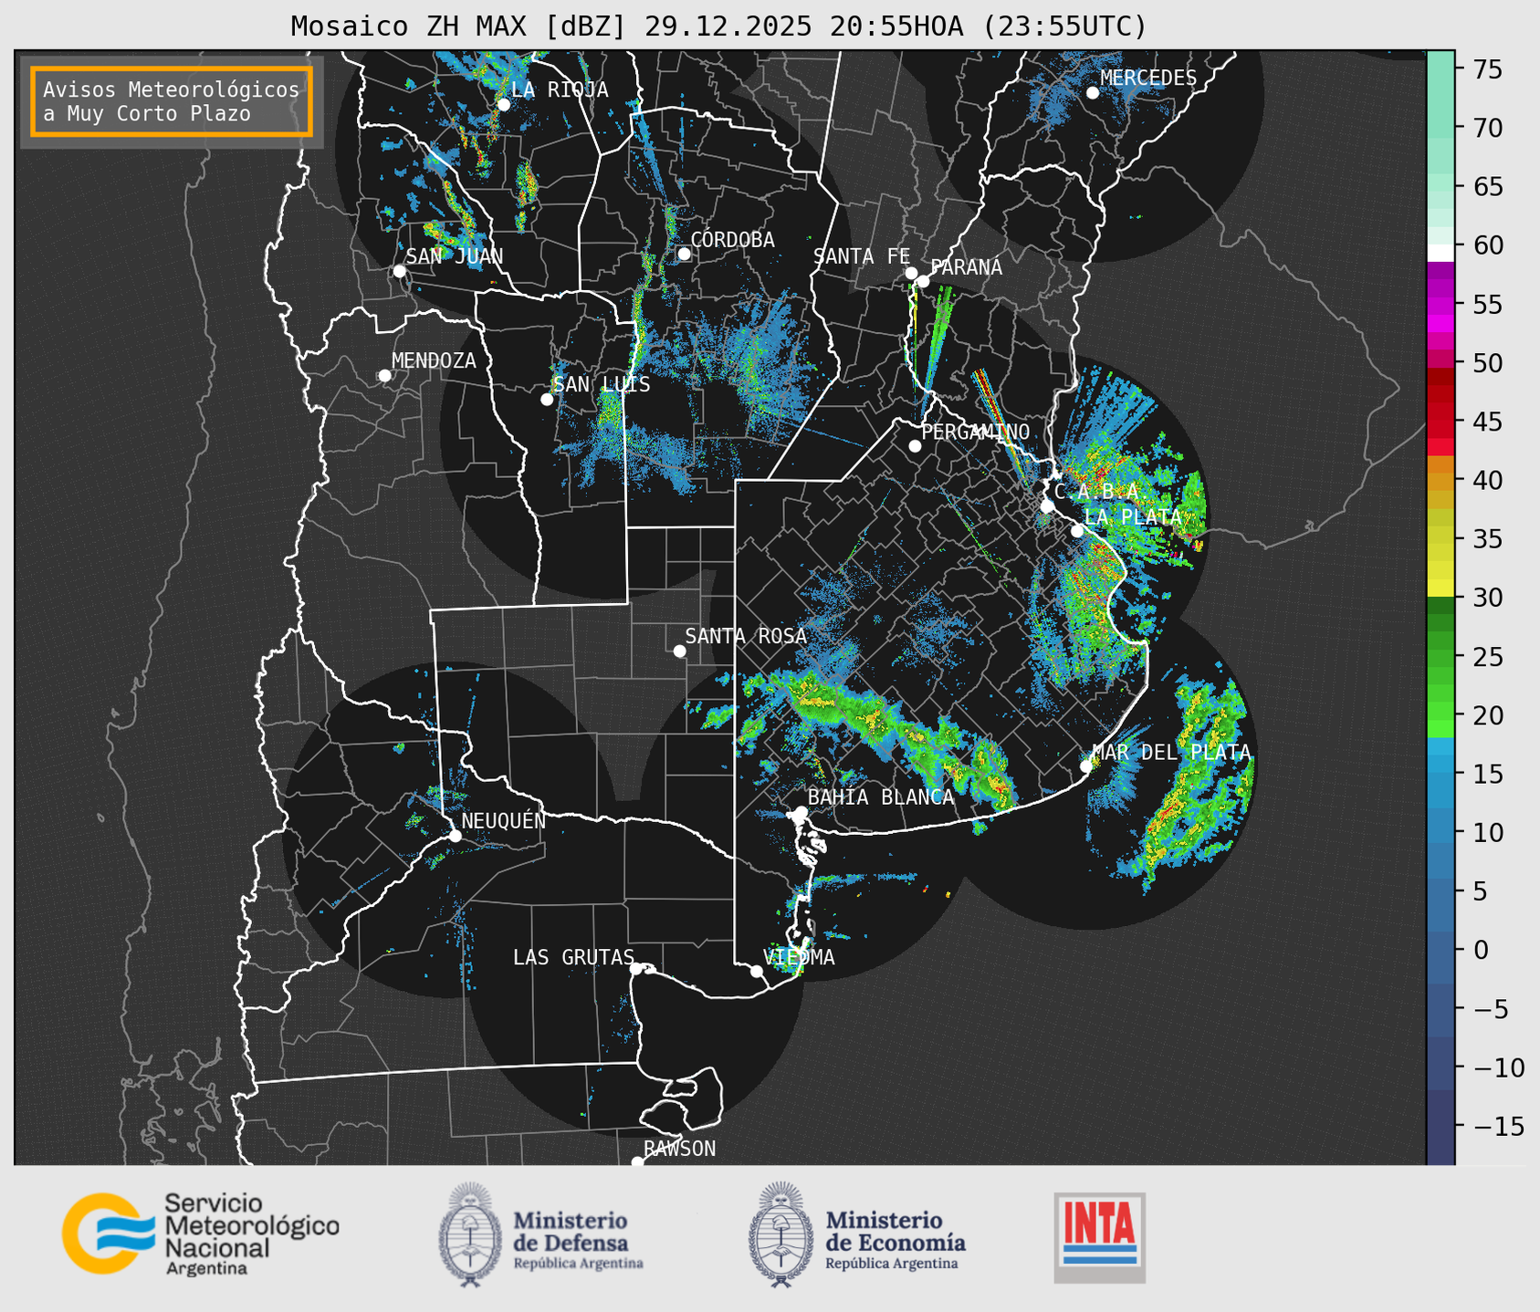
Task: Click the 45 dBZ scale label
Action: [x=1487, y=422]
